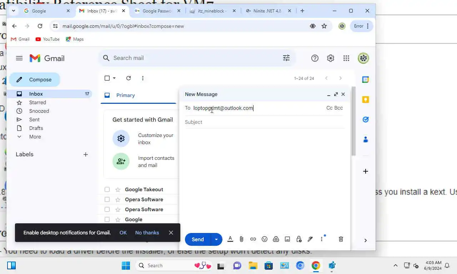
Task: Insert photo in new message
Action: click(x=287, y=239)
